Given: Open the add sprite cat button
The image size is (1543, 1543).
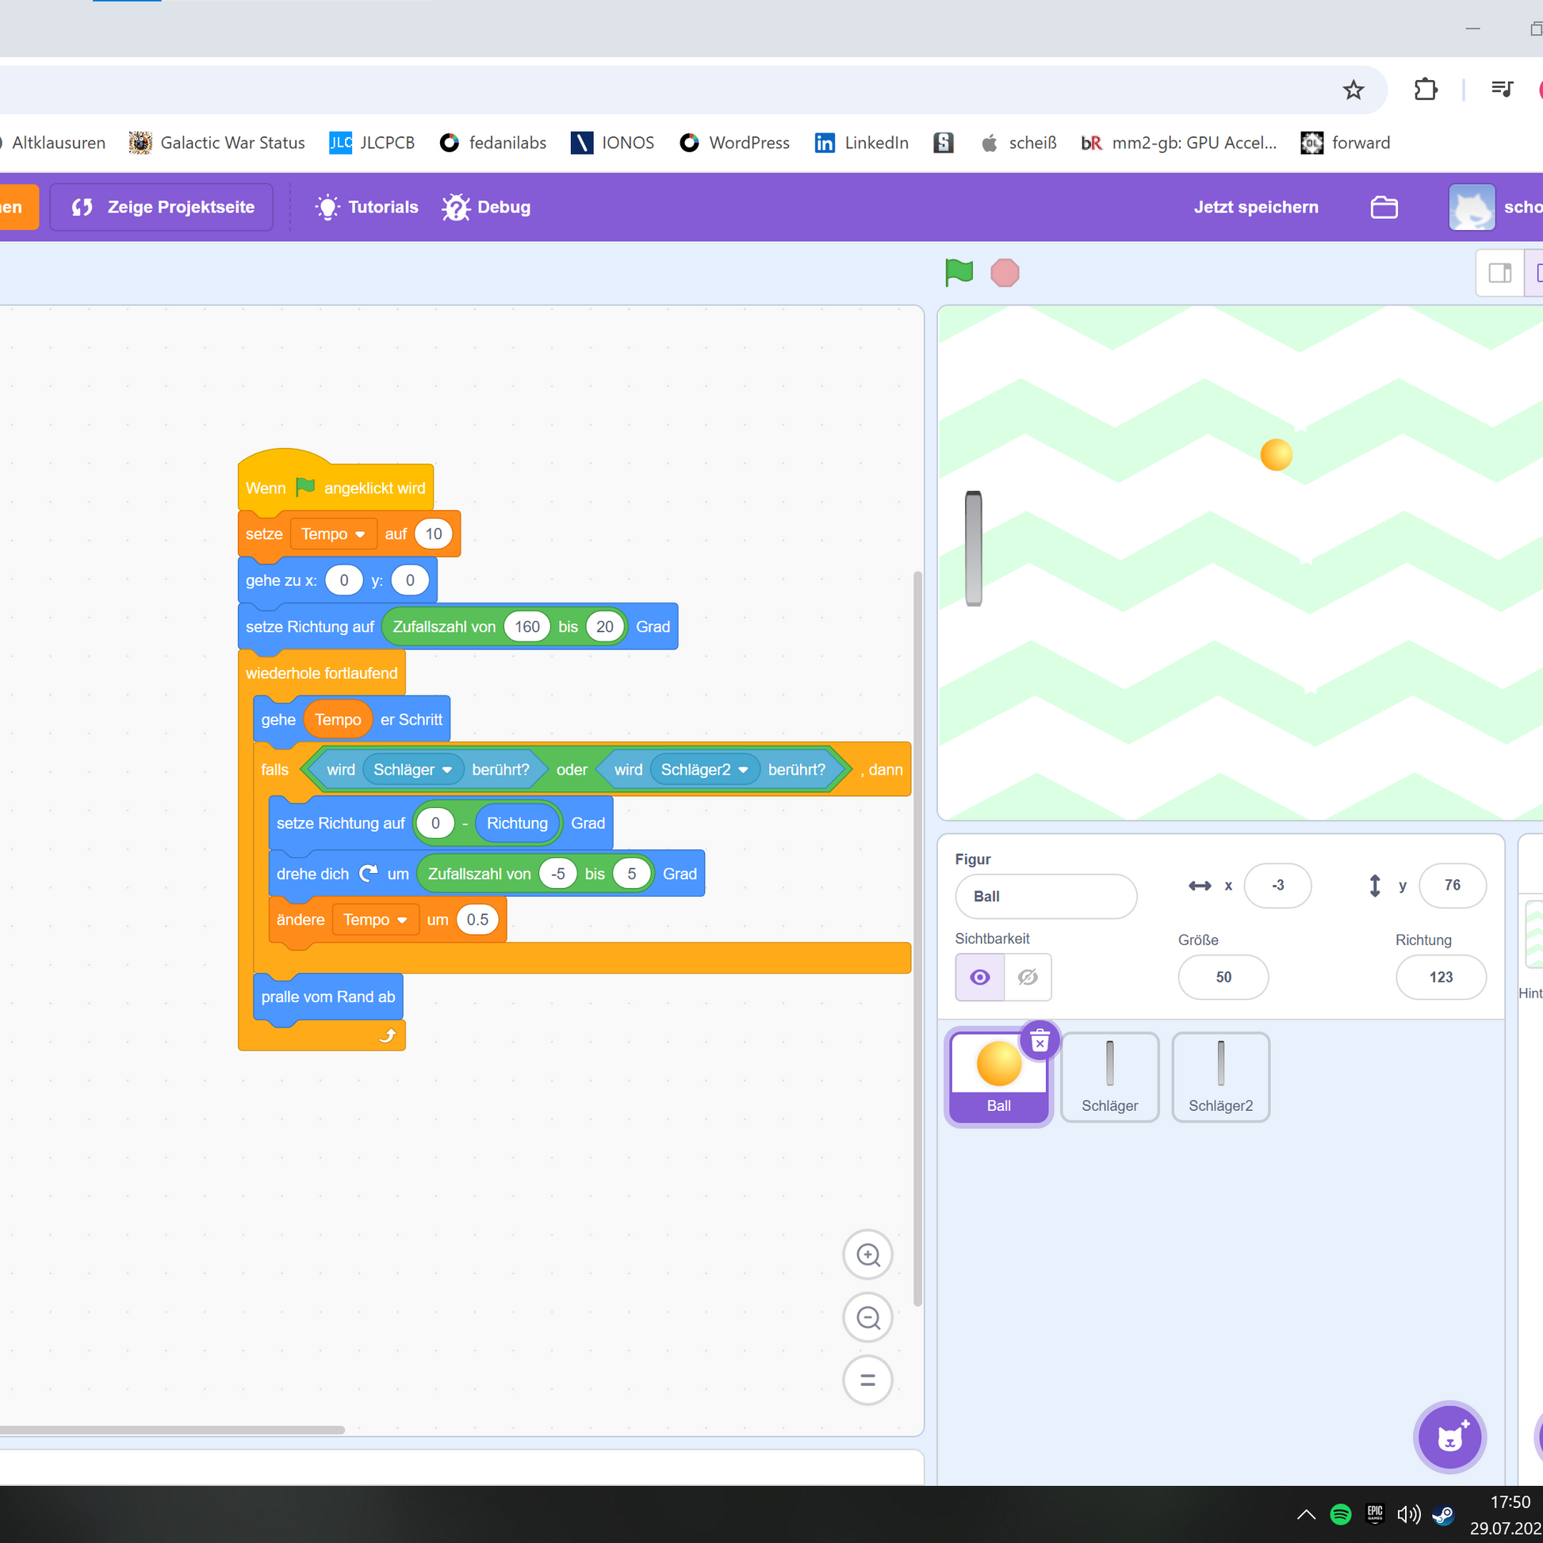Looking at the screenshot, I should [x=1449, y=1437].
